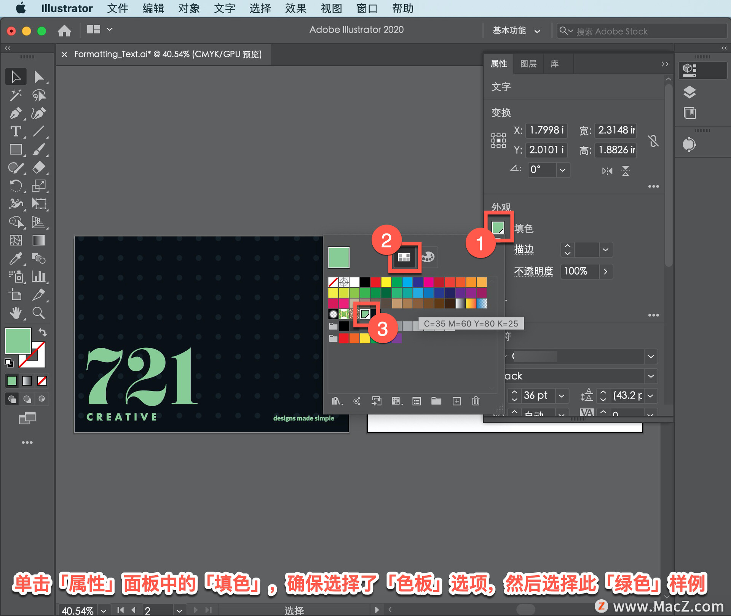Open swatch libraries menu icon
This screenshot has height=616, width=731.
click(337, 401)
